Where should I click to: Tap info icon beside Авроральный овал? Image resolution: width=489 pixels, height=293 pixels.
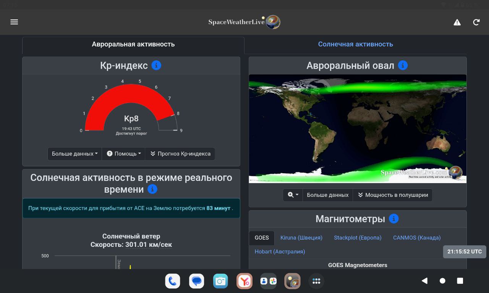pyautogui.click(x=403, y=65)
